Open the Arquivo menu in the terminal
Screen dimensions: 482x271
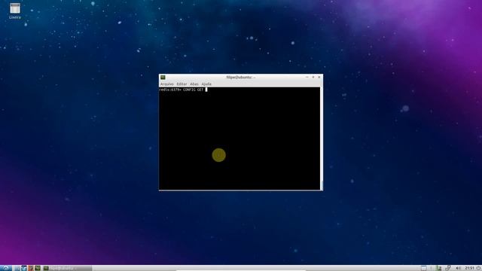[167, 84]
